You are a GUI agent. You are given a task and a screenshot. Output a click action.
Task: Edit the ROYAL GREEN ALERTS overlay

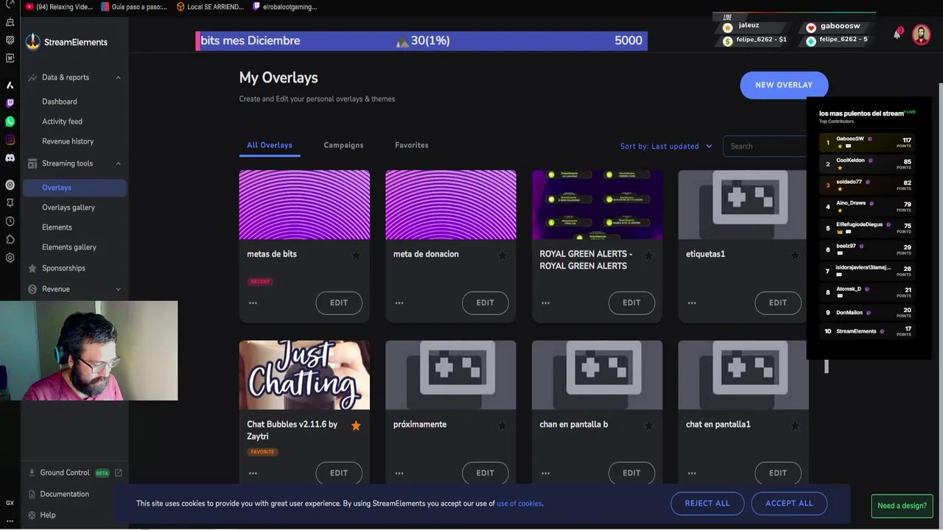click(631, 303)
